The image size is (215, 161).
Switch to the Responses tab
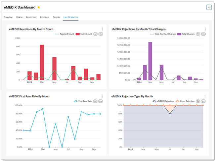(31, 17)
